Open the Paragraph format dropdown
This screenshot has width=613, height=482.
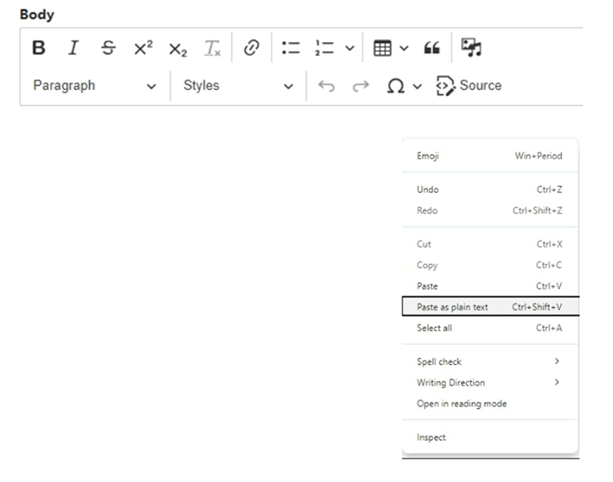click(95, 86)
